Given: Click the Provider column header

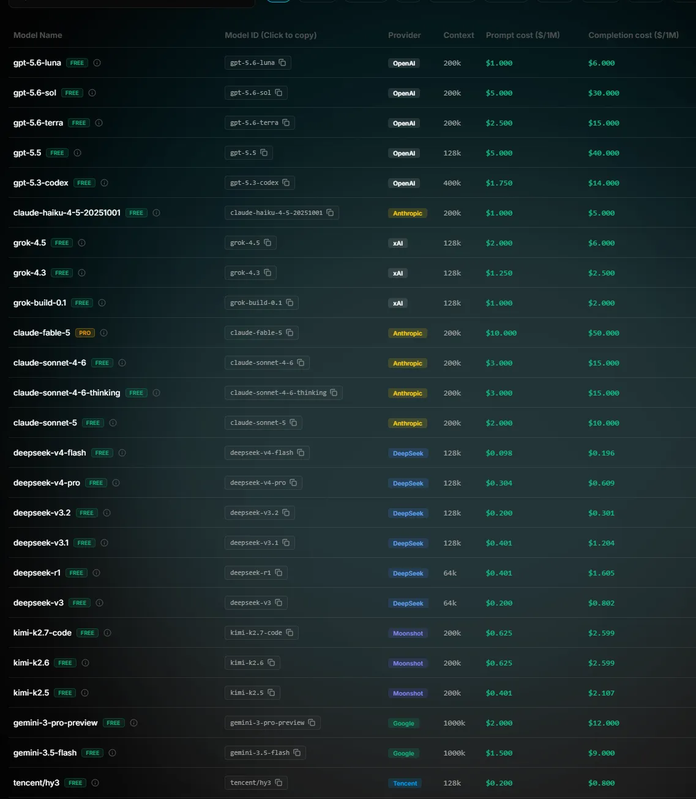Looking at the screenshot, I should 405,36.
